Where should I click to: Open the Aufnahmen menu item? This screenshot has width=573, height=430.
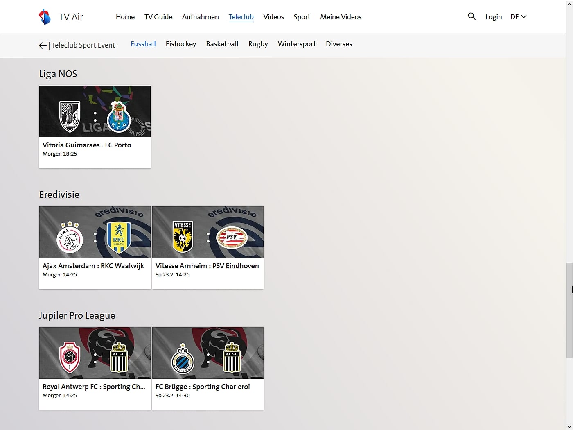coord(201,17)
